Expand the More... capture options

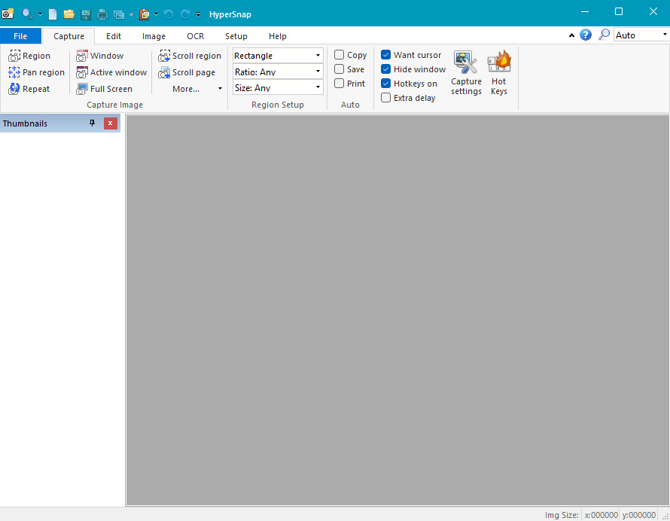pos(196,89)
